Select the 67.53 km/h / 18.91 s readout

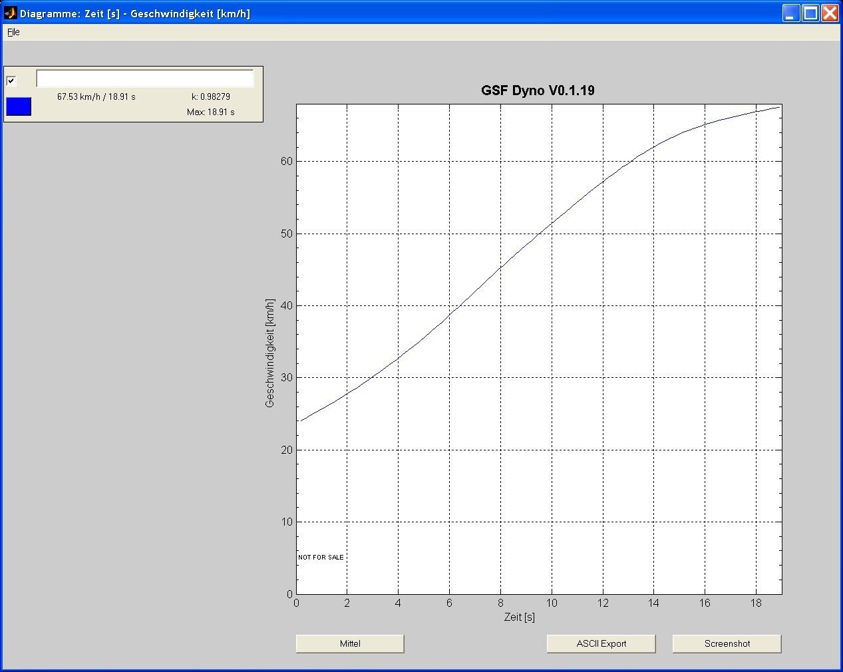[x=96, y=96]
